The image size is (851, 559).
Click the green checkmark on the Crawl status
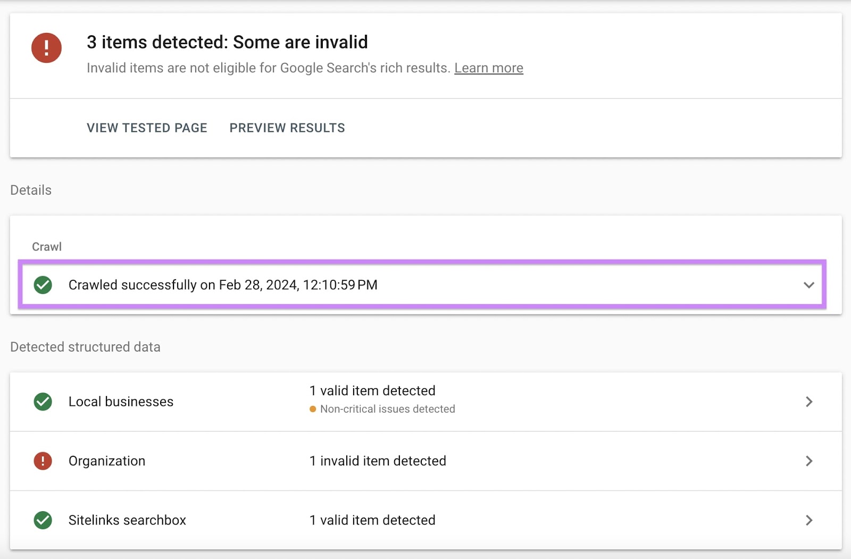(x=43, y=285)
